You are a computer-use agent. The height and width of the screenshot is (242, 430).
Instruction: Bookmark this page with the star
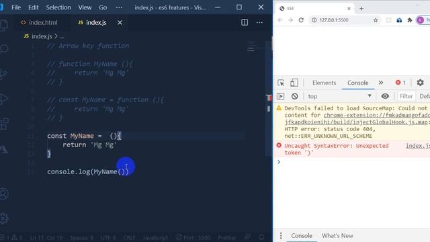[376, 20]
